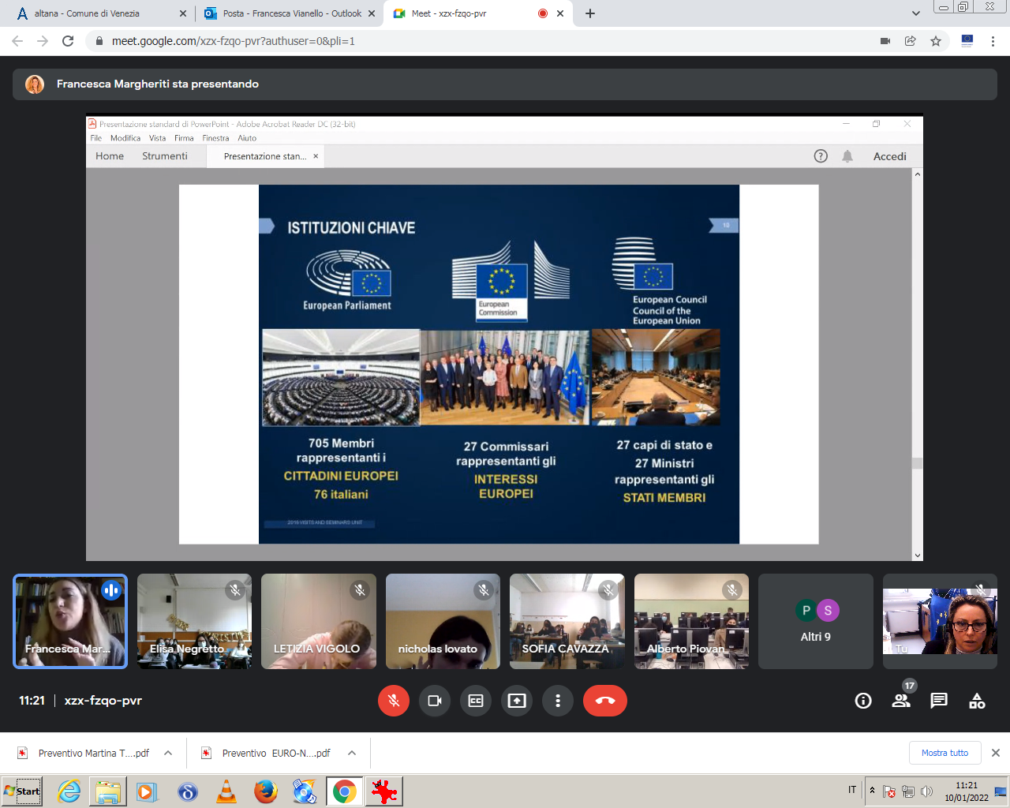
Task: Reload the Meet page
Action: (68, 41)
